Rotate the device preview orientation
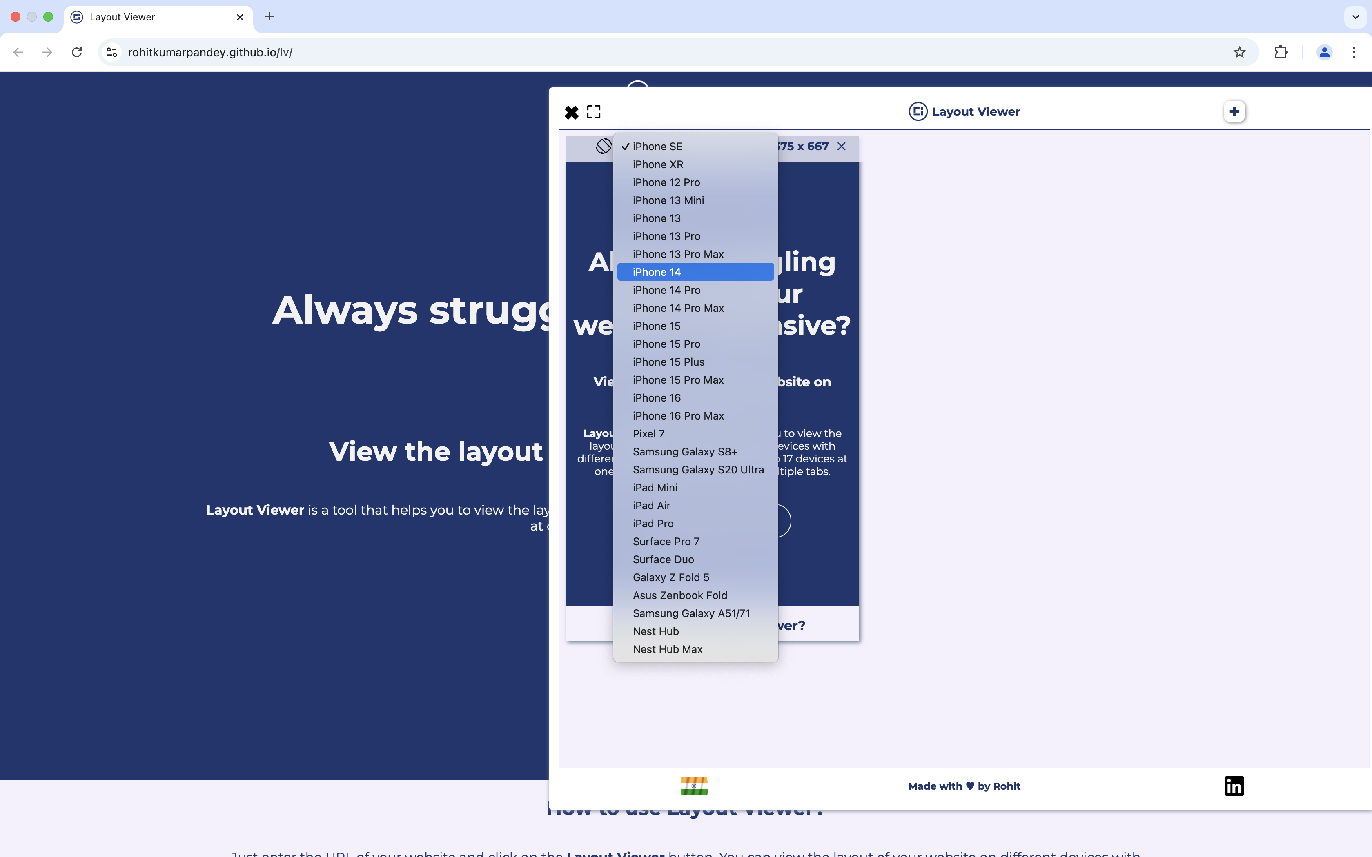Viewport: 1372px width, 857px height. click(x=604, y=146)
